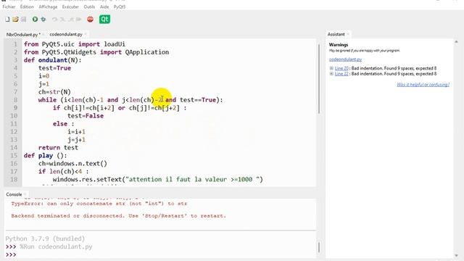Open the Exécuter menu

pyautogui.click(x=70, y=7)
